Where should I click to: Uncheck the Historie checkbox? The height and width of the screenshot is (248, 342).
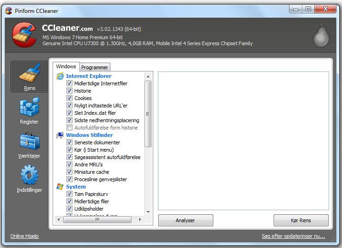pos(69,91)
